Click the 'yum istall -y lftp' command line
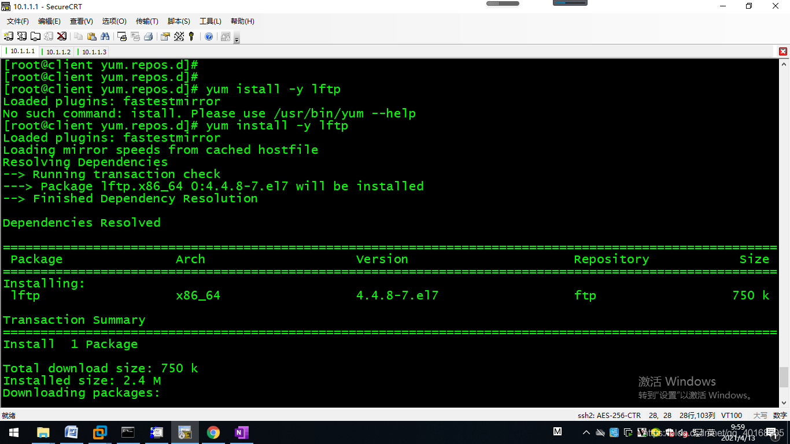 (x=273, y=89)
